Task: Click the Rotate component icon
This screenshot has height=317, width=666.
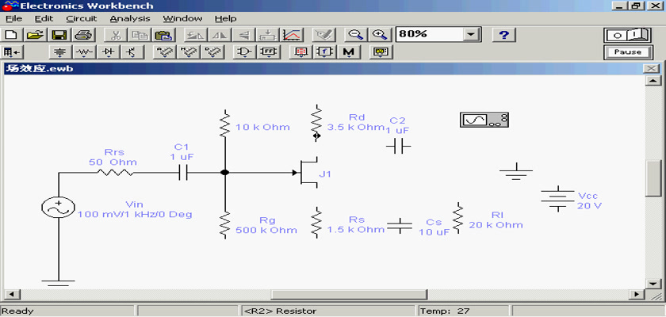Action: (196, 35)
